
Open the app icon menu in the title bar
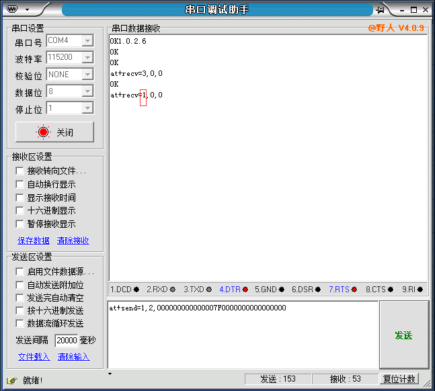click(x=12, y=9)
